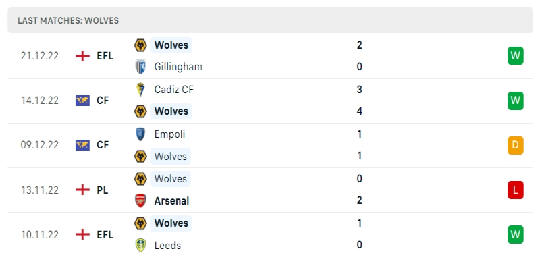The width and height of the screenshot is (540, 270).
Task: Click Wolves crest in Gillingham match
Action: click(x=140, y=45)
